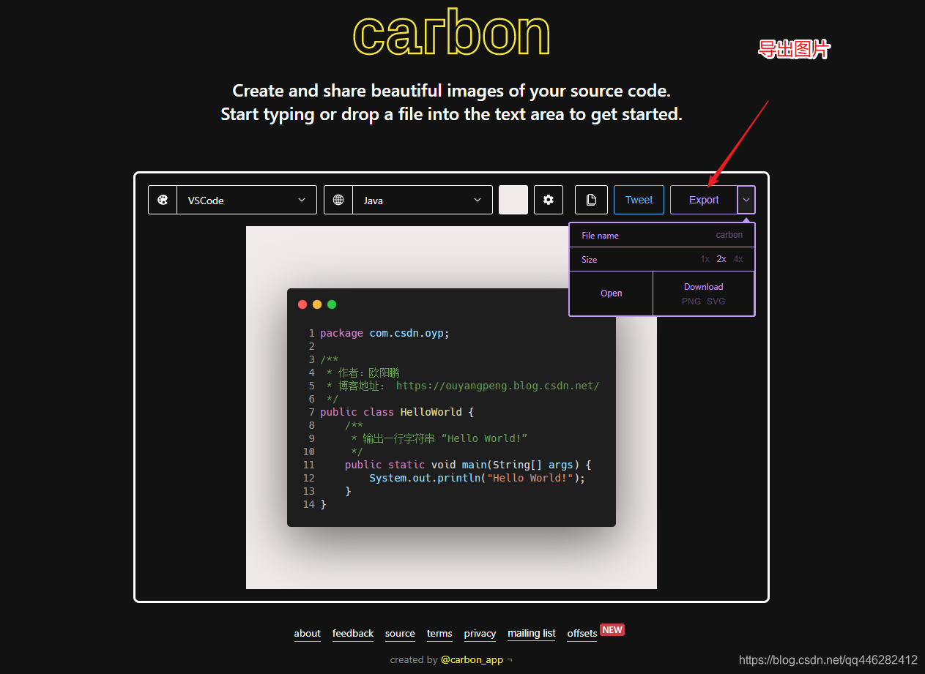
Task: Click the green window control dot
Action: 332,304
